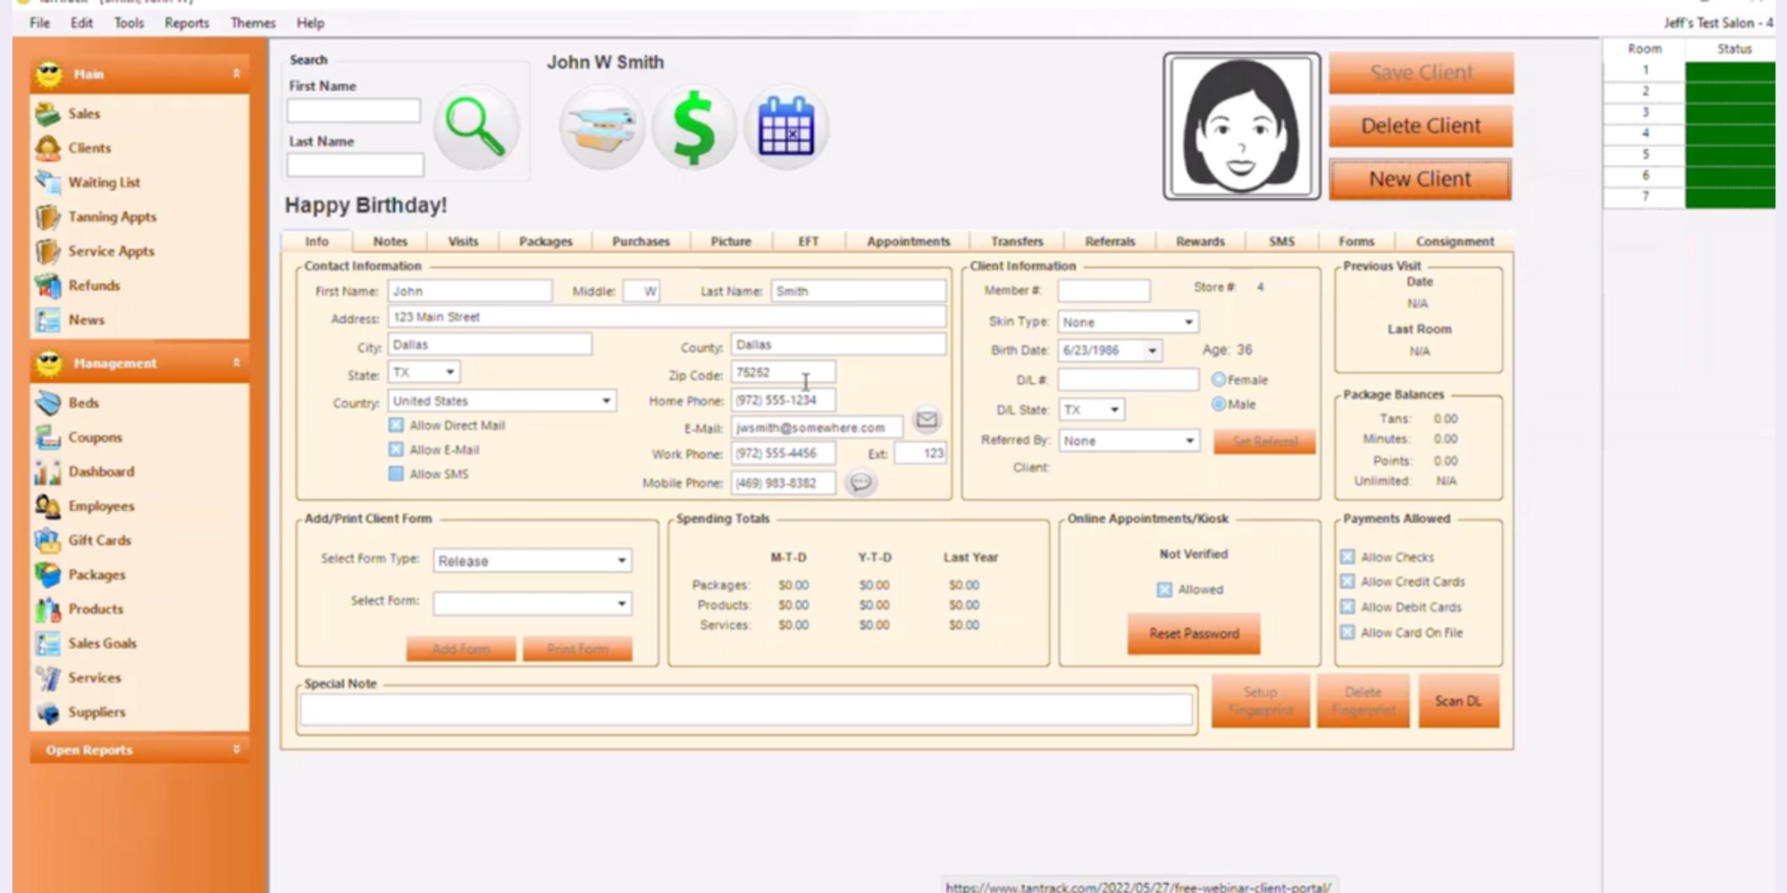Open the Sales sidebar icon
1787x893 pixels.
click(x=47, y=113)
